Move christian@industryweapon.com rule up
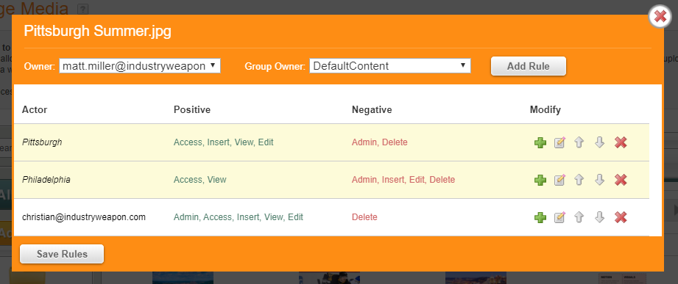The image size is (678, 284). point(579,217)
